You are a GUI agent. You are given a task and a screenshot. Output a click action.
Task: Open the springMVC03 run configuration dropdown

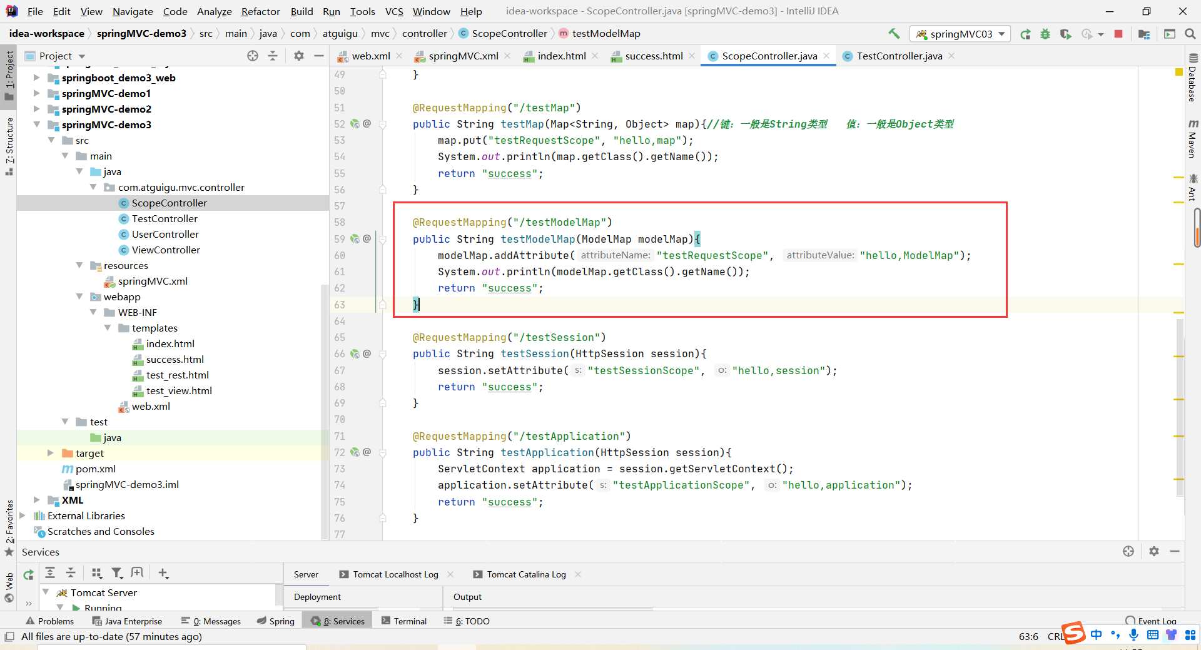[x=960, y=34]
